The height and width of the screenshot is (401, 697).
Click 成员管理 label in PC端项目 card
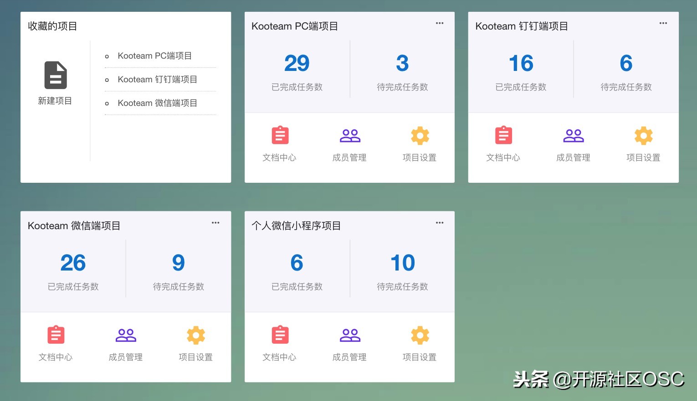349,158
